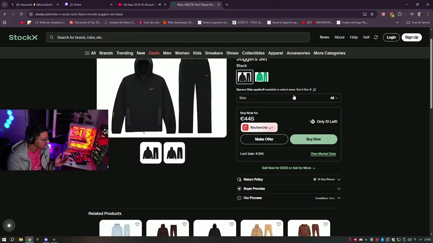The image size is (433, 243).
Task: Expand the Return Policy section
Action: pyautogui.click(x=289, y=180)
